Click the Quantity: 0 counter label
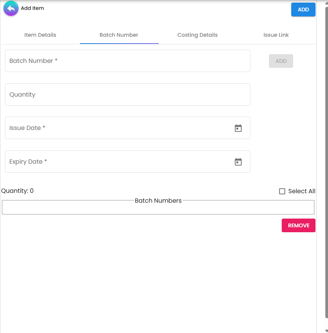Viewport: 328px width, 333px height. click(17, 191)
